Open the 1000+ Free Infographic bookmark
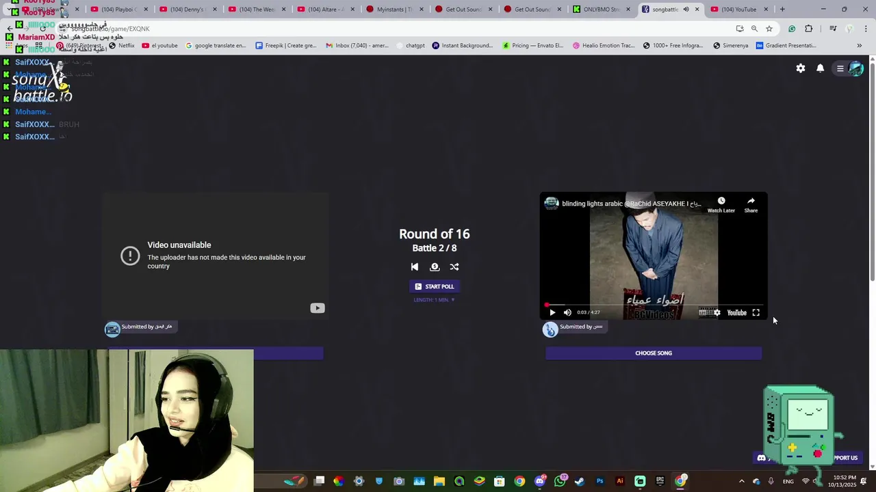 point(674,46)
